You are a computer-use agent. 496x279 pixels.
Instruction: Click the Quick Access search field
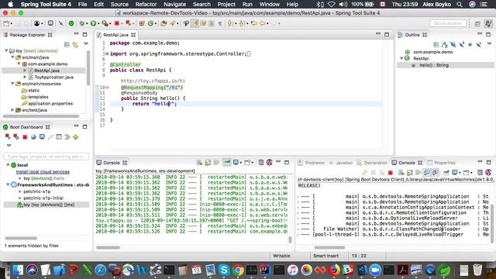point(448,23)
